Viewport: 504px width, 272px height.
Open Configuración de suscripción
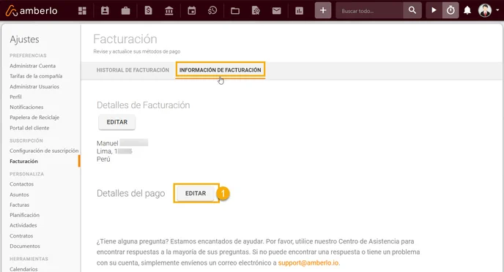pyautogui.click(x=44, y=151)
